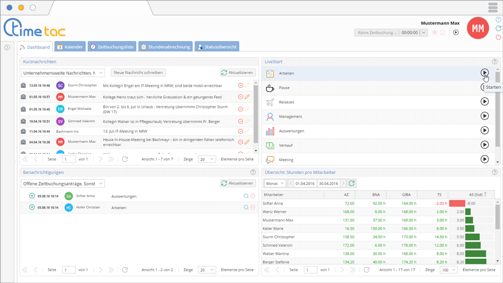This screenshot has height=283, width=503.
Task: Open the Monat period dropdown
Action: pos(275,183)
